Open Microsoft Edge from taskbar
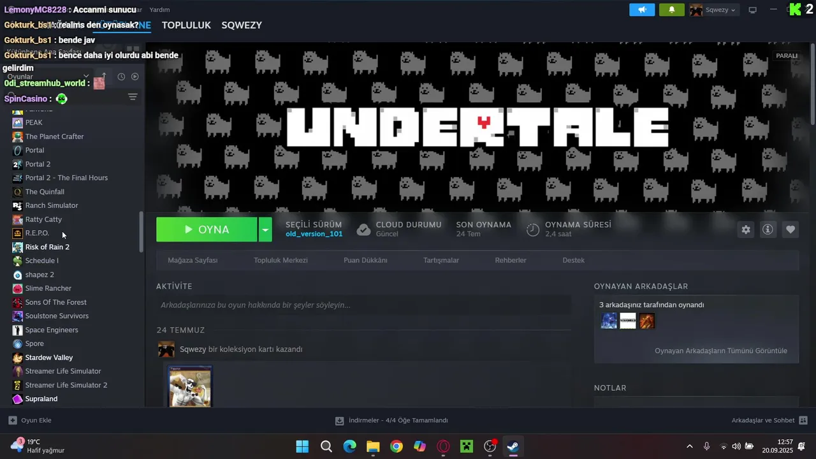Screen dimensions: 816x459 pos(349,446)
